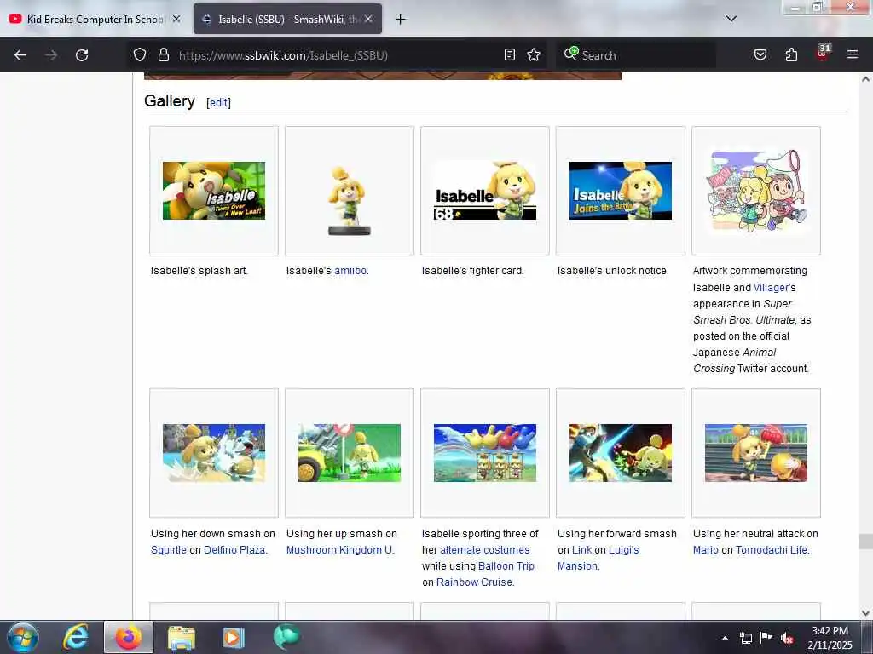Screen dimensions: 873x654
Task: Open neutral attack on Mario image
Action: [756, 453]
